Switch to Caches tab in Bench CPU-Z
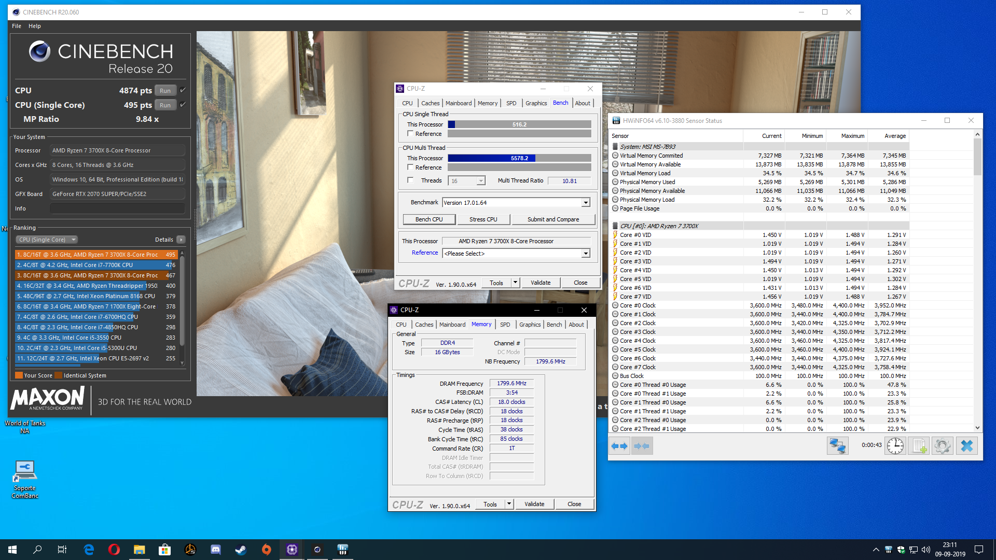The height and width of the screenshot is (560, 996). tap(430, 103)
